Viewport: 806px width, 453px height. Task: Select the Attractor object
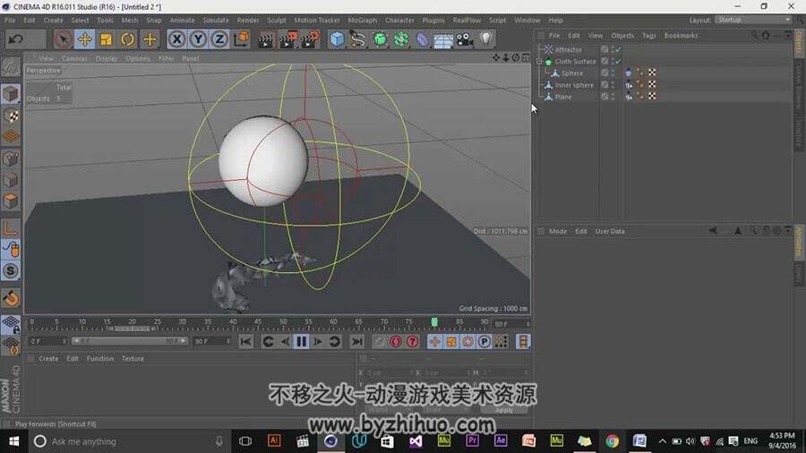(568, 49)
